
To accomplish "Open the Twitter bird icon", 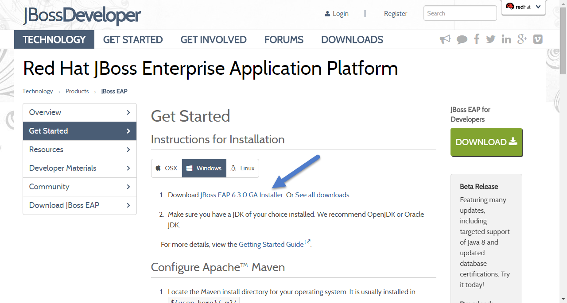I will (x=491, y=39).
